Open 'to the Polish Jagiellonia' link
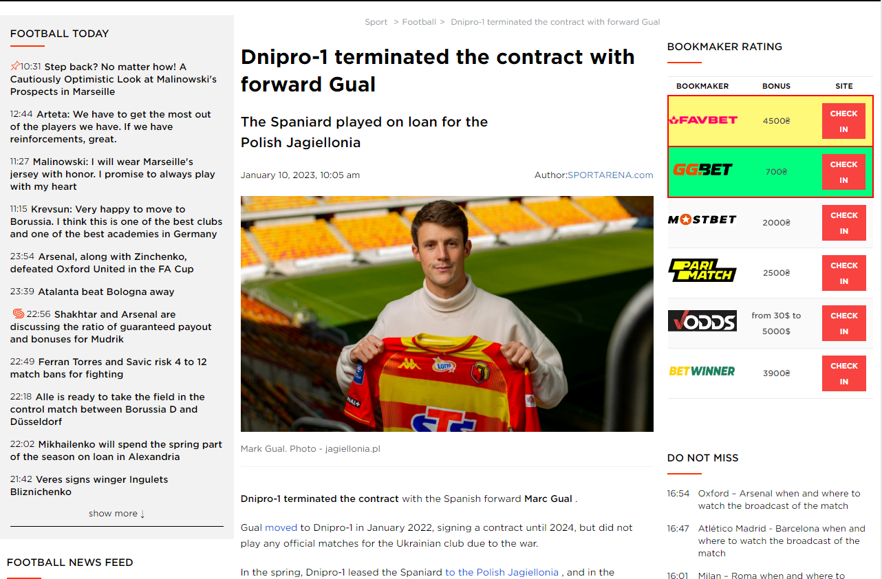This screenshot has width=882, height=579. tap(502, 572)
